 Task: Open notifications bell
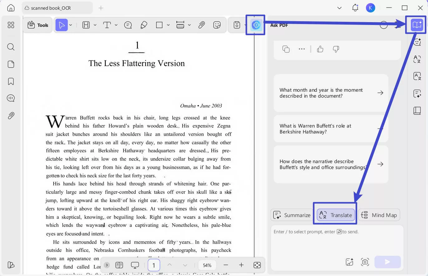point(355,8)
